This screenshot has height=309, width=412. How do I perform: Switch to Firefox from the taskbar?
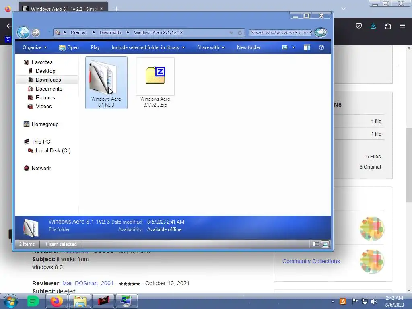[x=56, y=301]
